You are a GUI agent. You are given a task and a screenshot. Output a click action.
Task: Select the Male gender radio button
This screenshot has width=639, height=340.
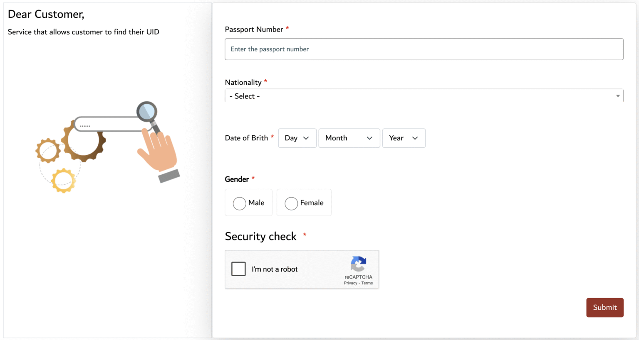point(239,203)
